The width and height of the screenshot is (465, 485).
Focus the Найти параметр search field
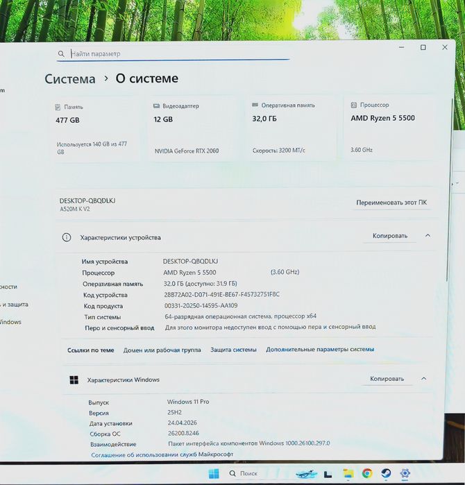pyautogui.click(x=174, y=54)
